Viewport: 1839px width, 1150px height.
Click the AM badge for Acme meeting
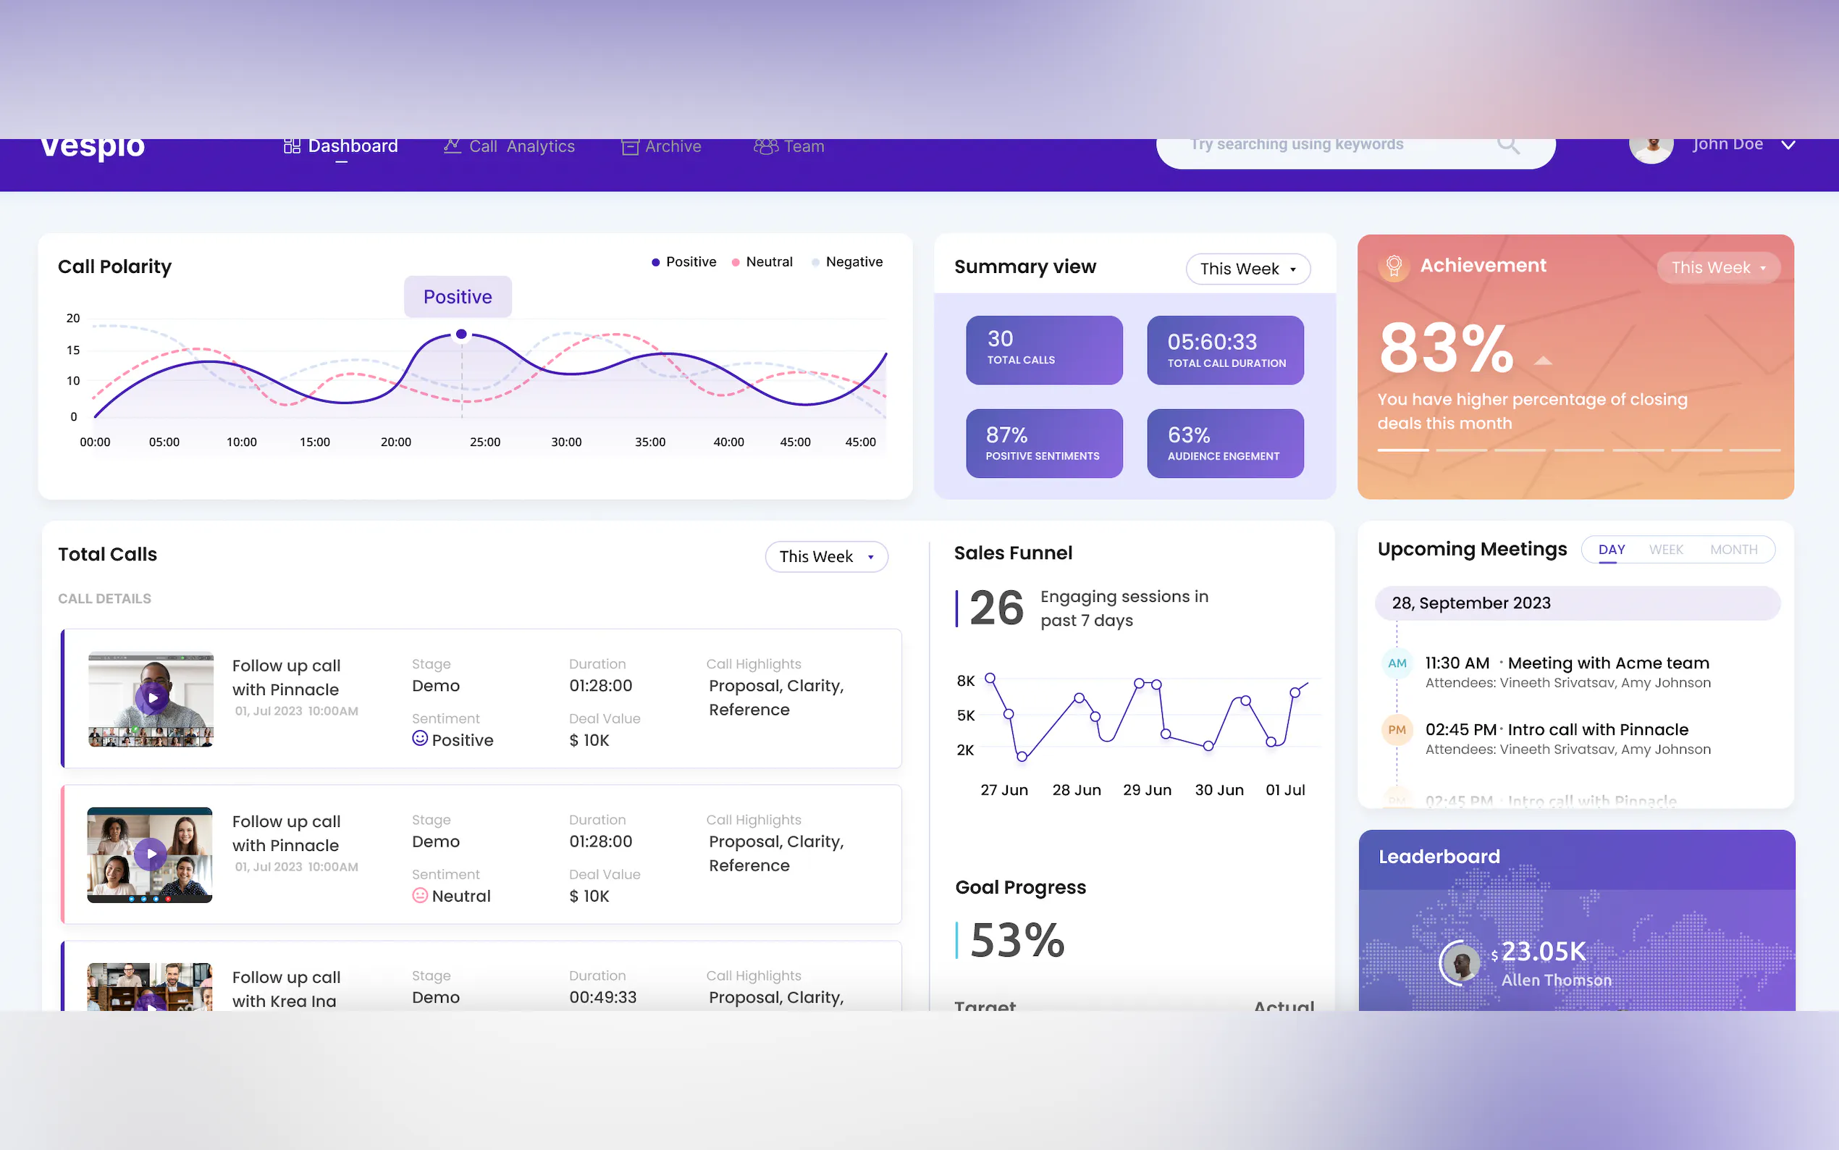(1397, 663)
